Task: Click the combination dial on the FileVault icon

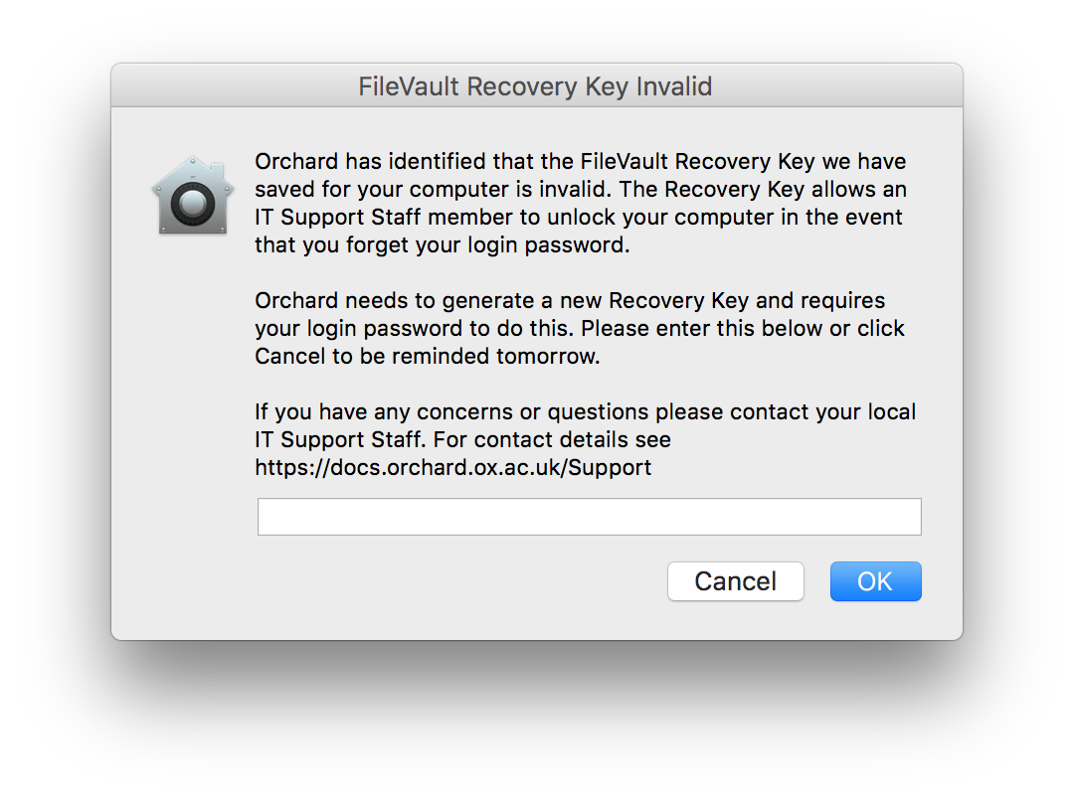Action: click(x=193, y=204)
